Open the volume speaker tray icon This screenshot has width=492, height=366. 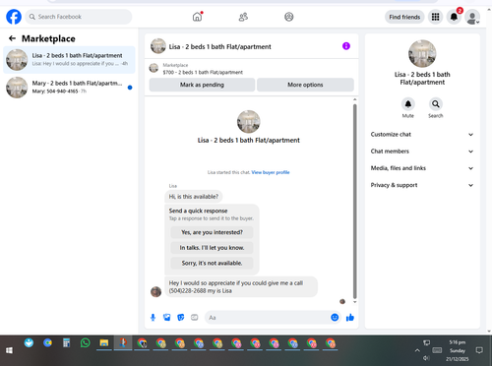426,358
